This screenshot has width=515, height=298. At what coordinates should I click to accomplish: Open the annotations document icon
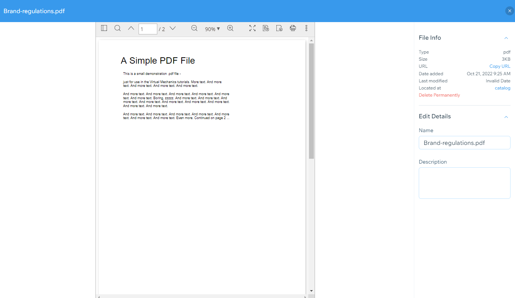coord(266,28)
